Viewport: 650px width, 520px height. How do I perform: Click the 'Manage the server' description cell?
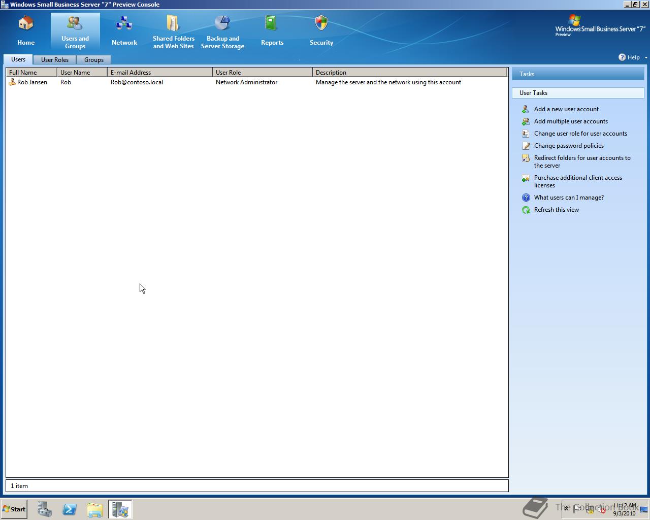pos(388,82)
